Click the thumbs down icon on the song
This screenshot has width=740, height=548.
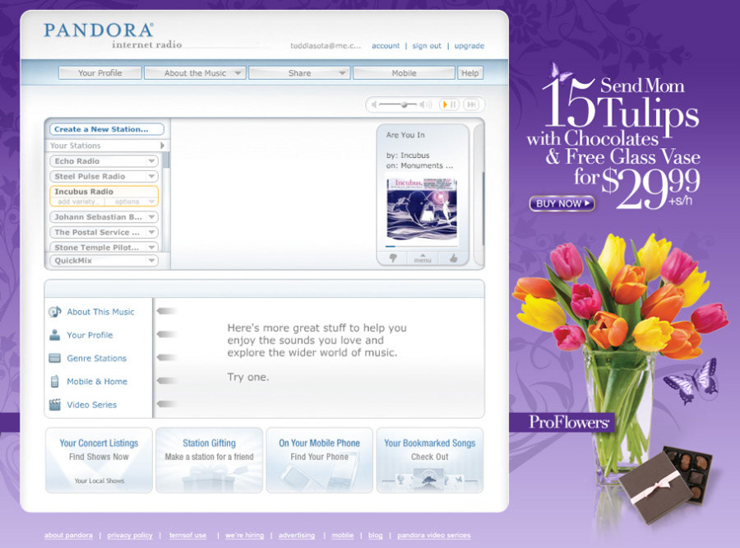[393, 258]
